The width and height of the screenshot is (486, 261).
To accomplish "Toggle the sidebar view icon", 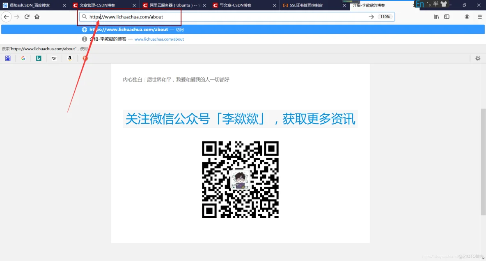I will (447, 17).
